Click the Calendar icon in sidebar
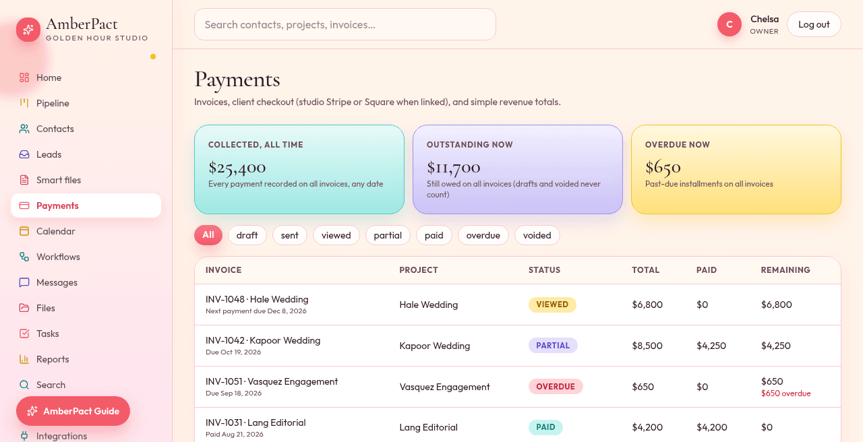The height and width of the screenshot is (442, 863). [24, 231]
